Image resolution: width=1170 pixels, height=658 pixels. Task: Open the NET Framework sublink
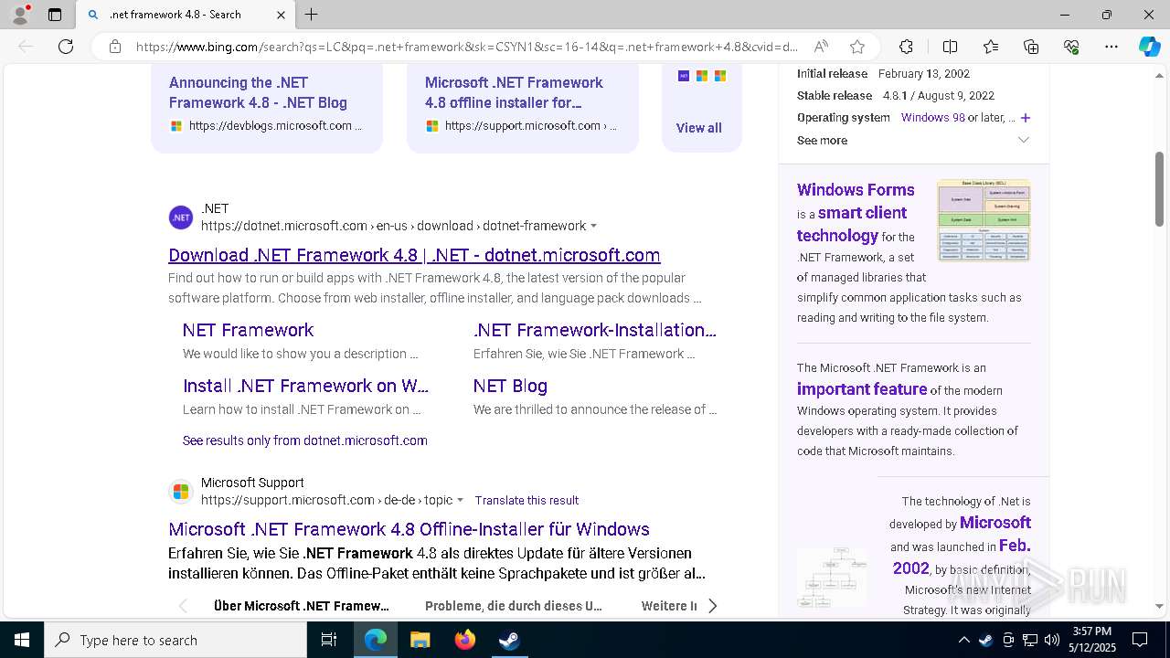point(248,330)
